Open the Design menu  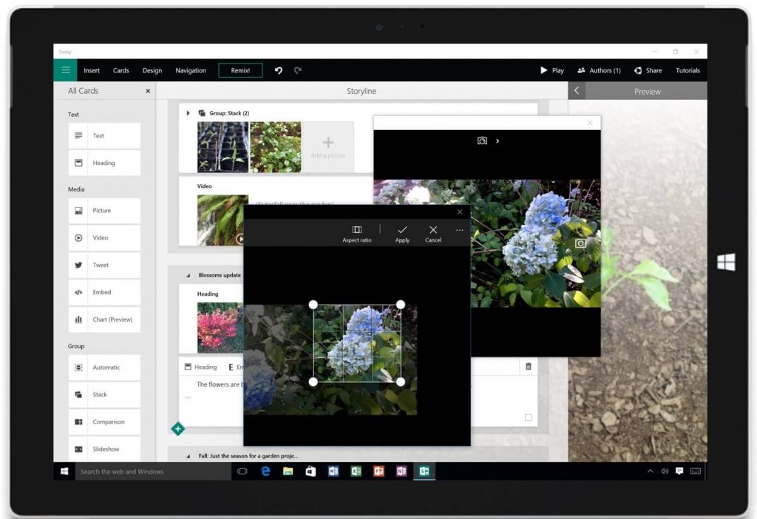tap(152, 70)
